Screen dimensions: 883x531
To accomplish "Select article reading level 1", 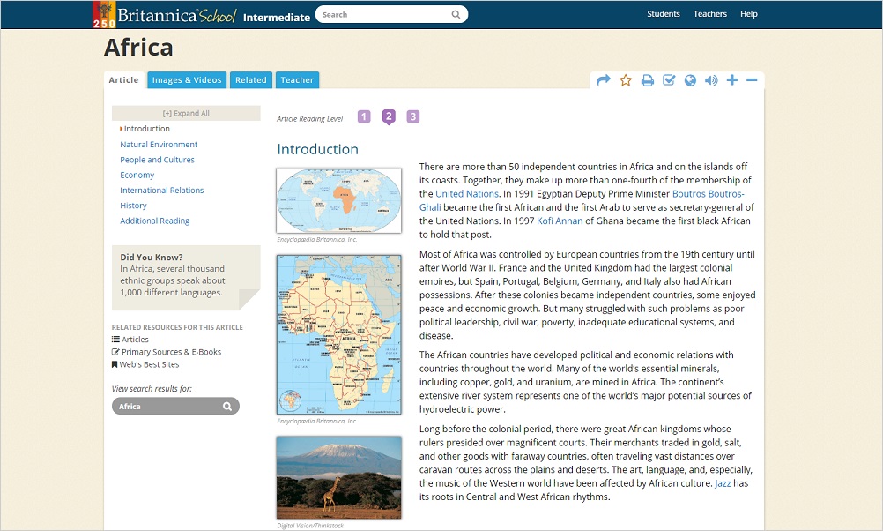I will (364, 116).
